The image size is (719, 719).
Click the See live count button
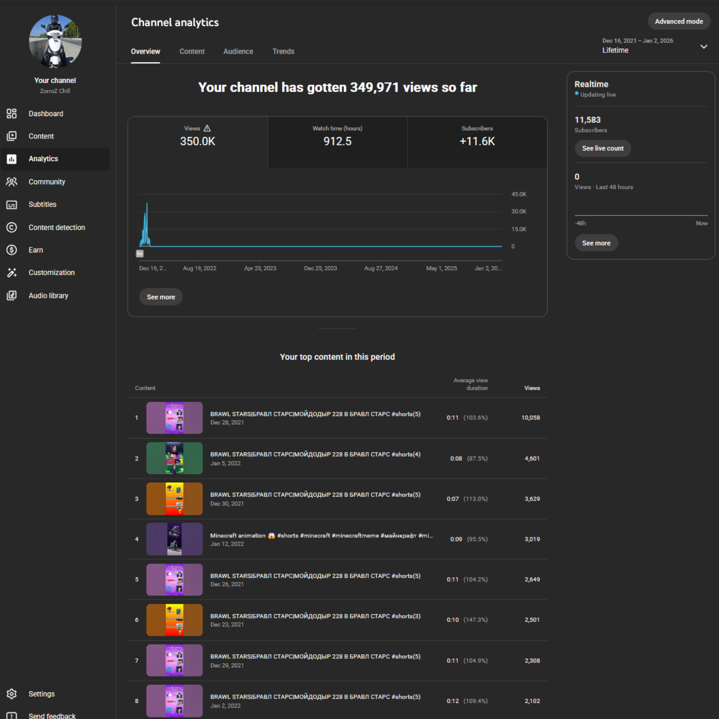coord(603,148)
